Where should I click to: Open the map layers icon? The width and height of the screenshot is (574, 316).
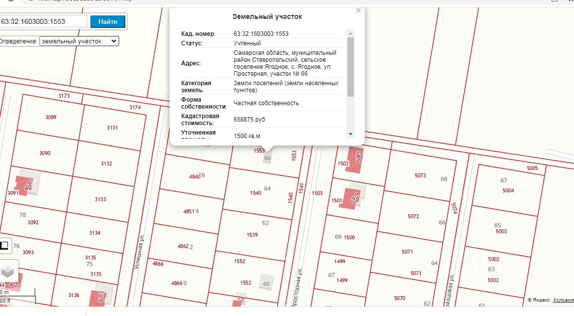[7, 271]
